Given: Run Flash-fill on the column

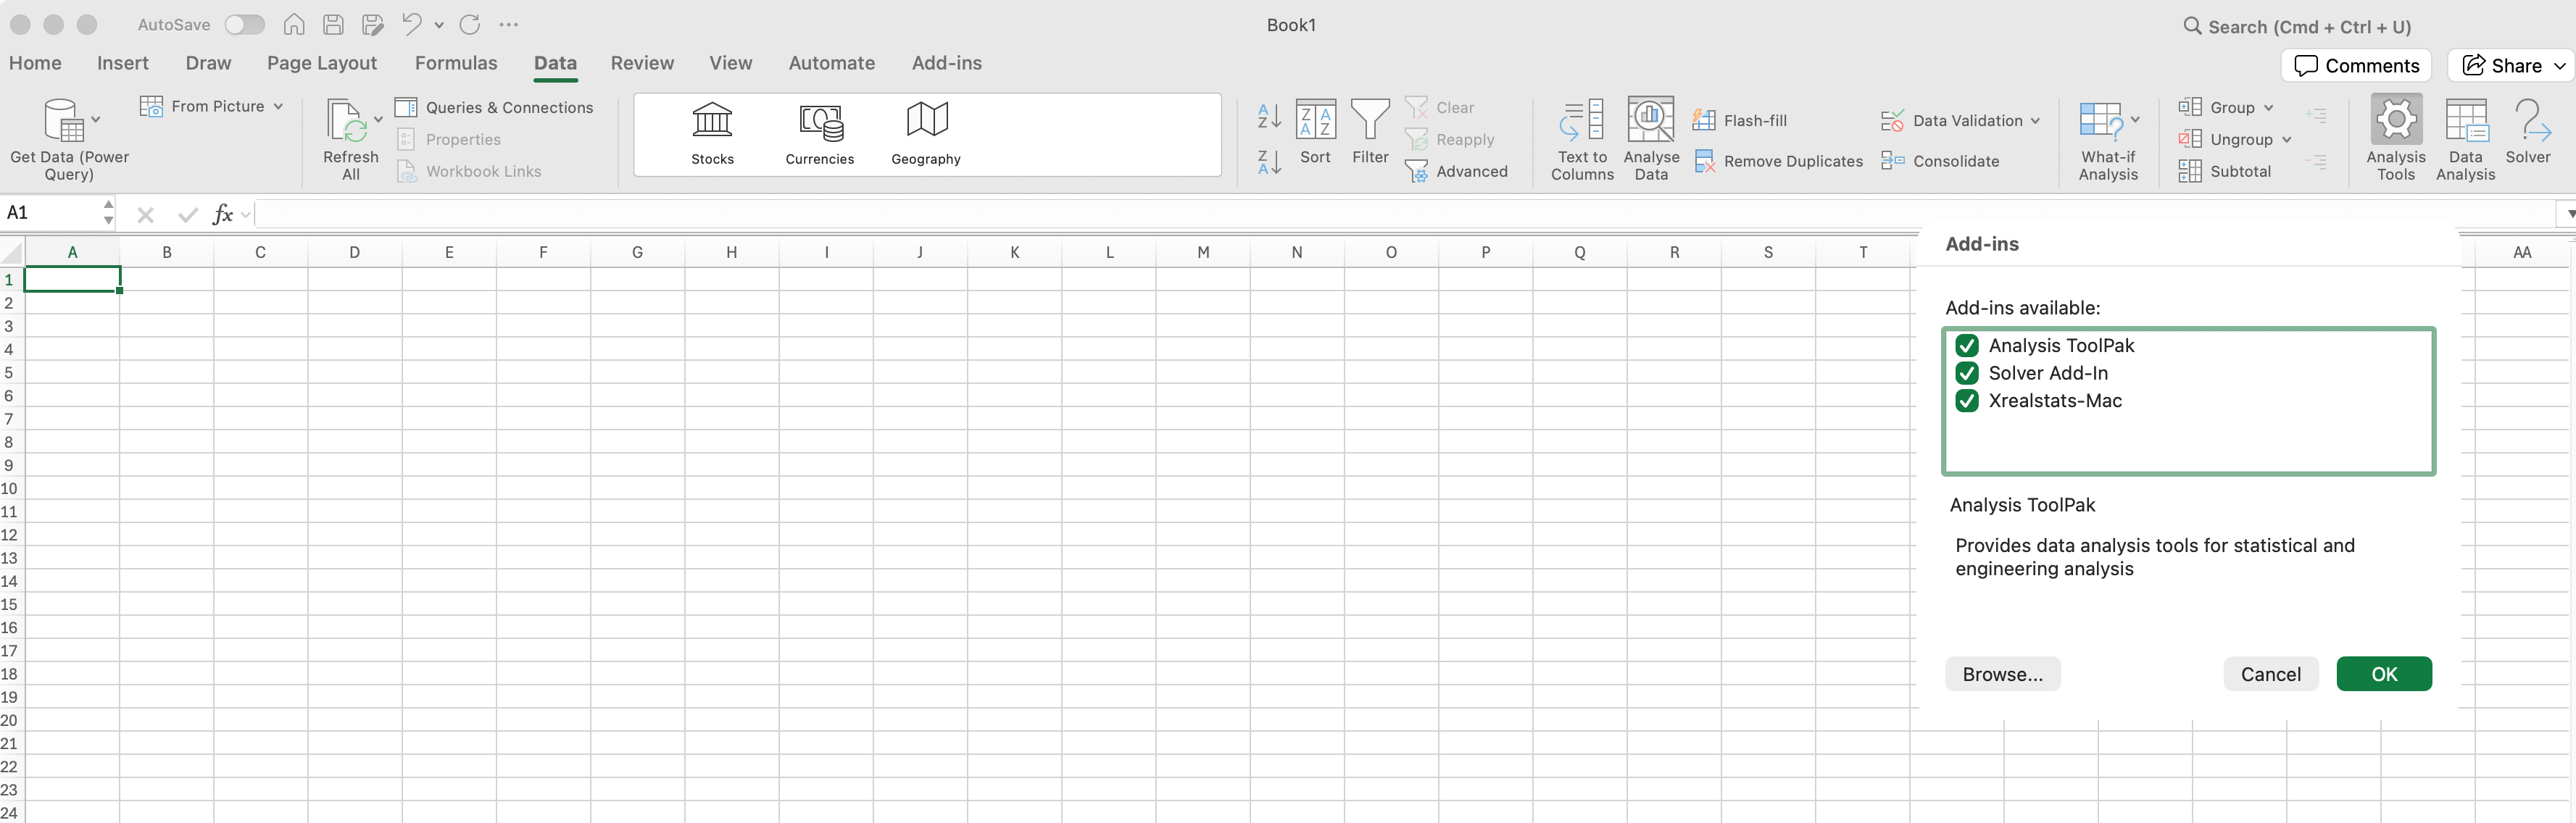Looking at the screenshot, I should [1739, 120].
